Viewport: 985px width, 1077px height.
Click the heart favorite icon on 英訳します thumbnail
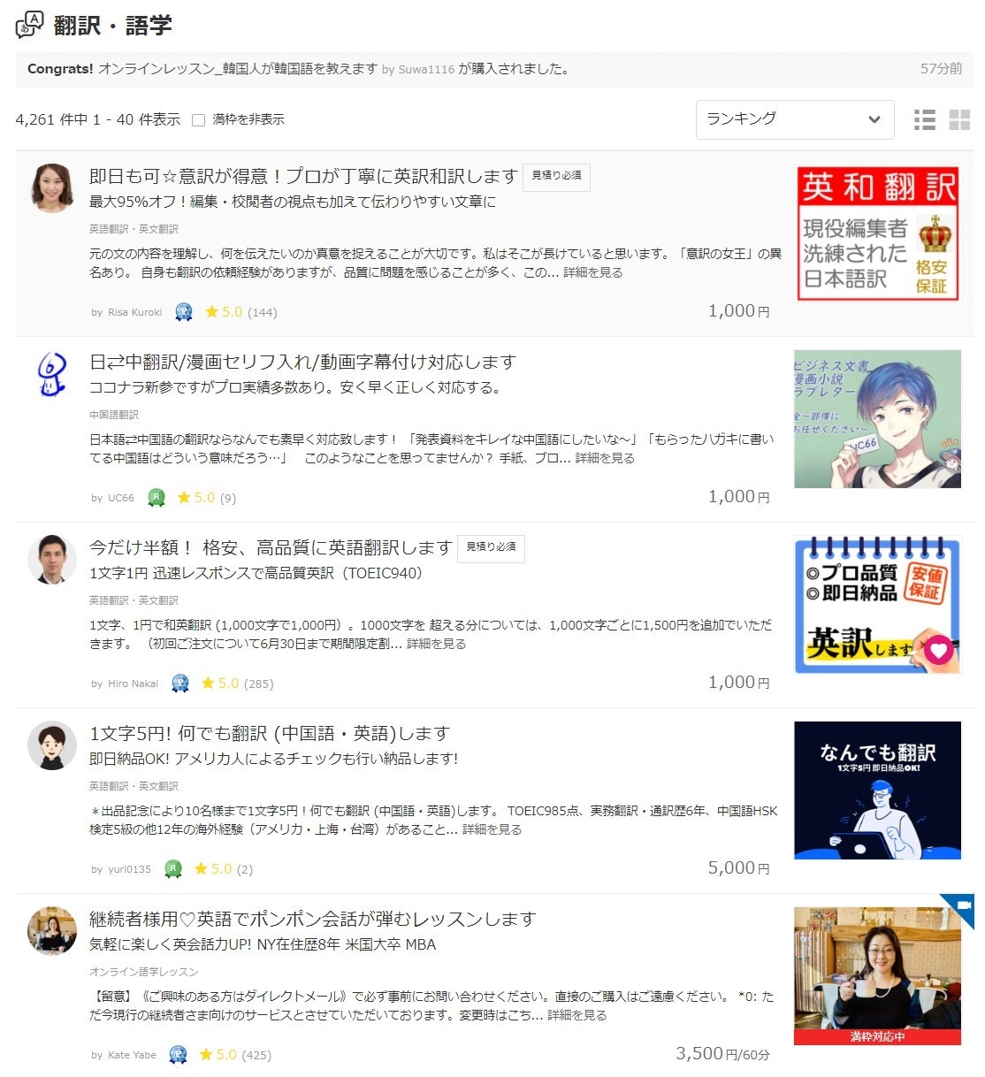click(938, 651)
